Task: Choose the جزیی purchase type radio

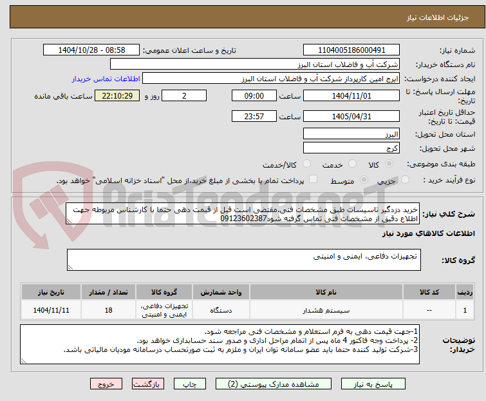Action: (405, 180)
